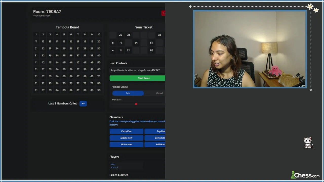Click the Room: 7EC8A7 heading

[x=47, y=11]
